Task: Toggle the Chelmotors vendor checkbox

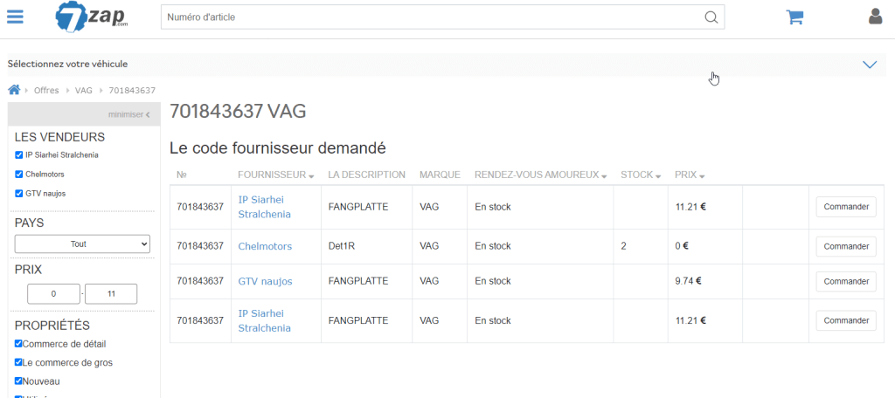Action: point(19,175)
